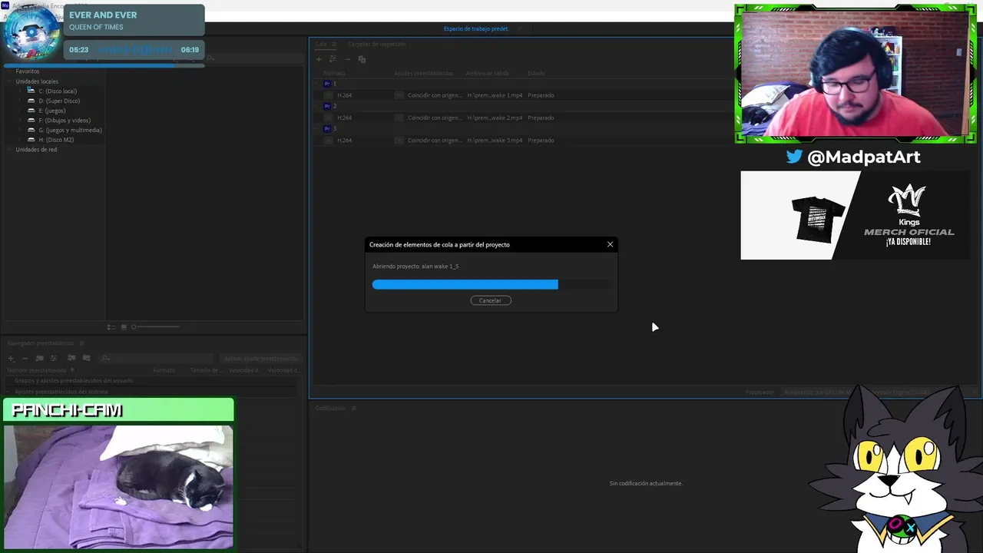Viewport: 983px width, 553px height.
Task: Select E: (juegos) drive
Action: [52, 111]
